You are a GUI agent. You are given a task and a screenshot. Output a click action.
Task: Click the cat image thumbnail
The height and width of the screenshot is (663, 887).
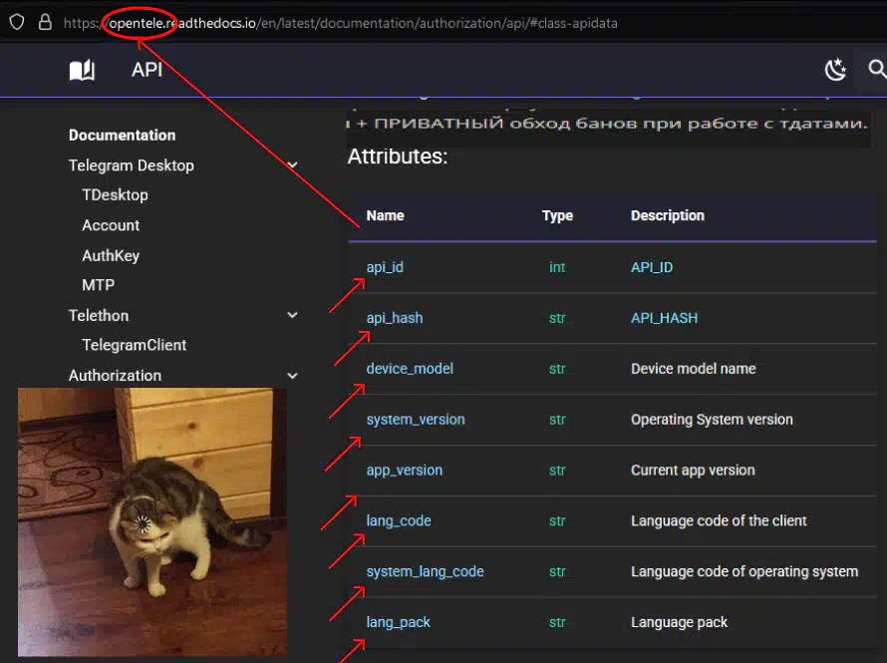[151, 521]
